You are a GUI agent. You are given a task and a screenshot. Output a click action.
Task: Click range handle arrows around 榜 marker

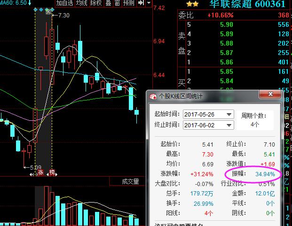click(52, 174)
